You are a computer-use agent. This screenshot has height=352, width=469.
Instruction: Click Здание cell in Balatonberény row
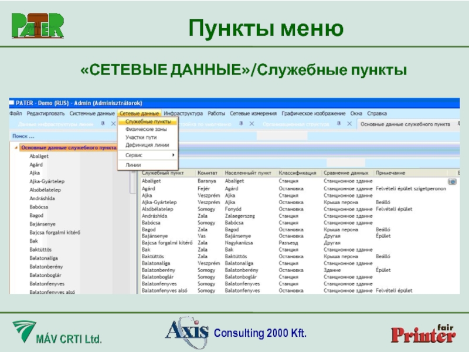tap(332, 270)
